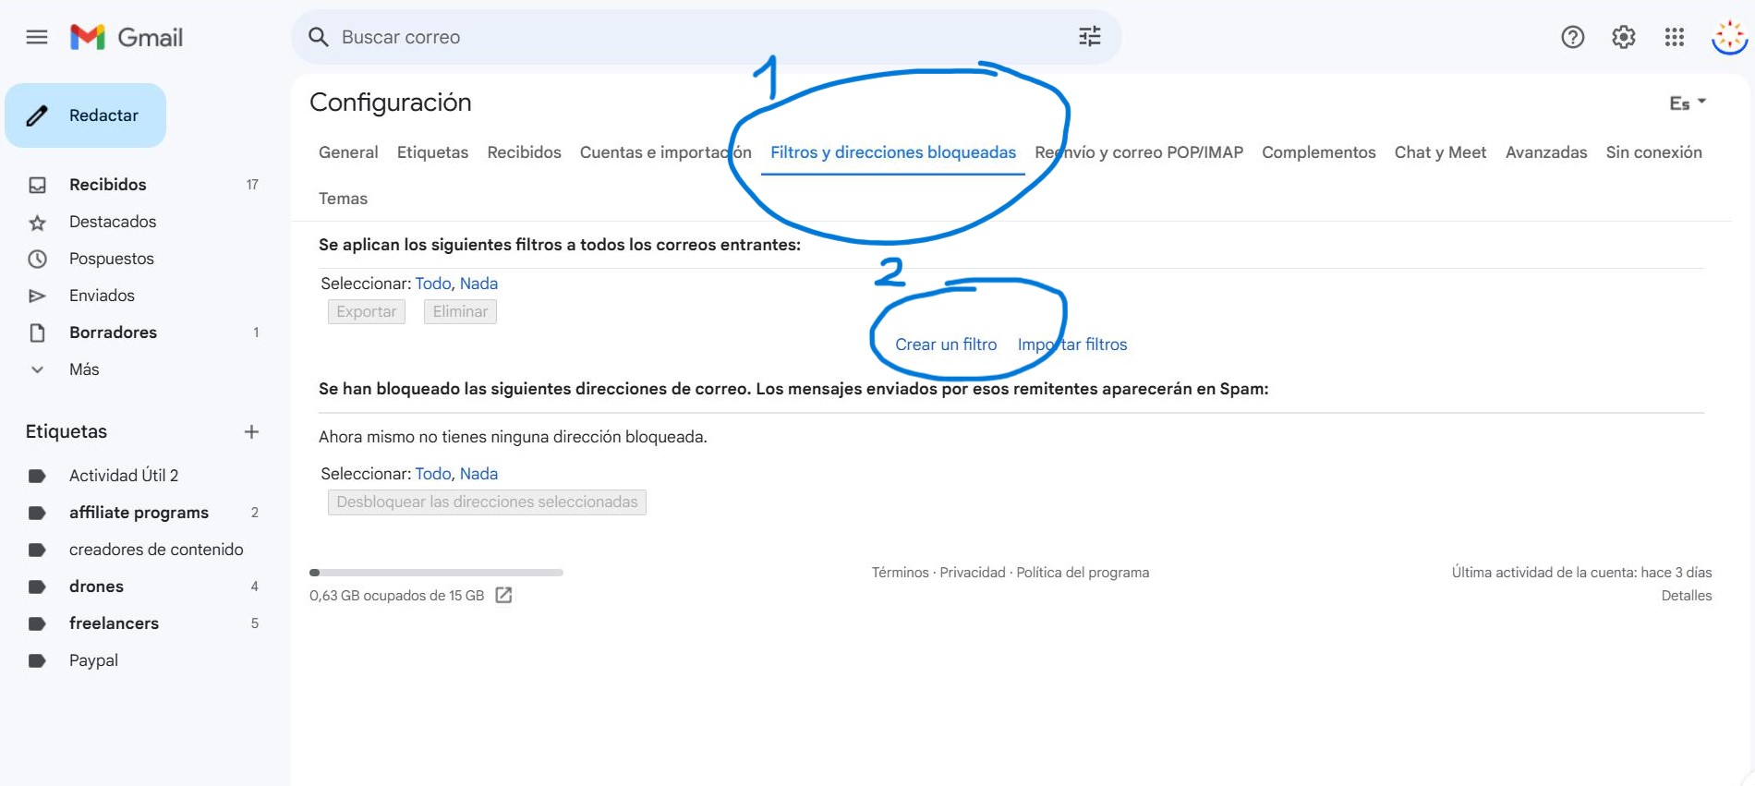Open the Detalles account activity link
Screen dimensions: 1755x786
(x=1686, y=596)
